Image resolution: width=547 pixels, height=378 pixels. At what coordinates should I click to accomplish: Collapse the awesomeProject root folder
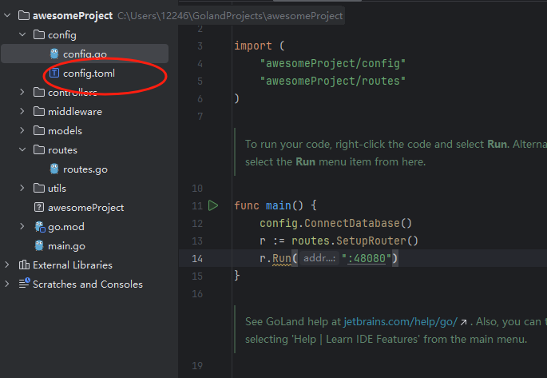click(x=8, y=15)
